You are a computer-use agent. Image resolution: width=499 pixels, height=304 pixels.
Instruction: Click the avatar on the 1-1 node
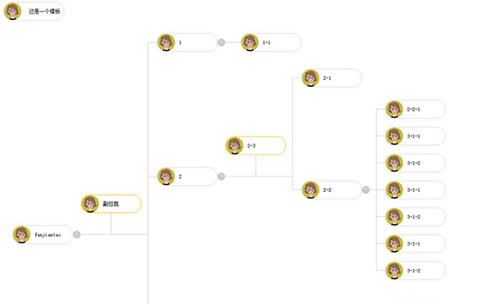(249, 42)
